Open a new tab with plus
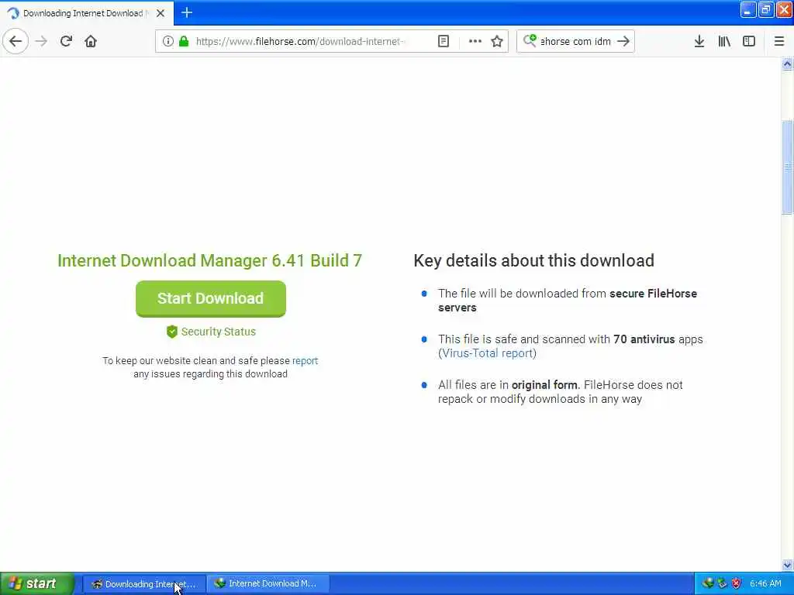Screen dimensions: 794x595 click(186, 12)
